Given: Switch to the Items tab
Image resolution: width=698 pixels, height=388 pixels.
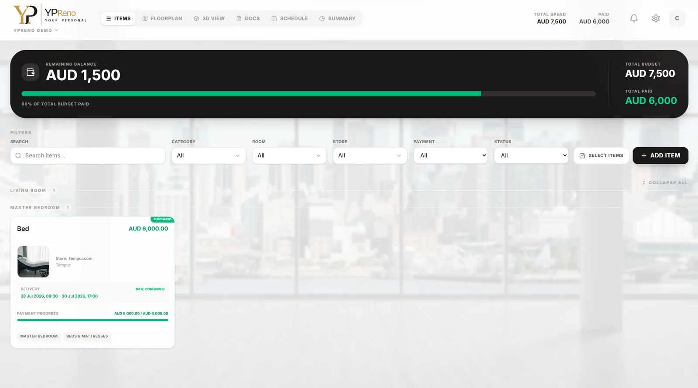Looking at the screenshot, I should pos(118,18).
